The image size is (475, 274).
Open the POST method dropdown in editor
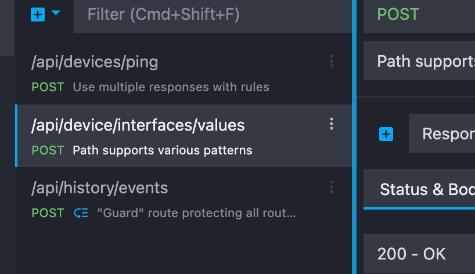click(419, 15)
